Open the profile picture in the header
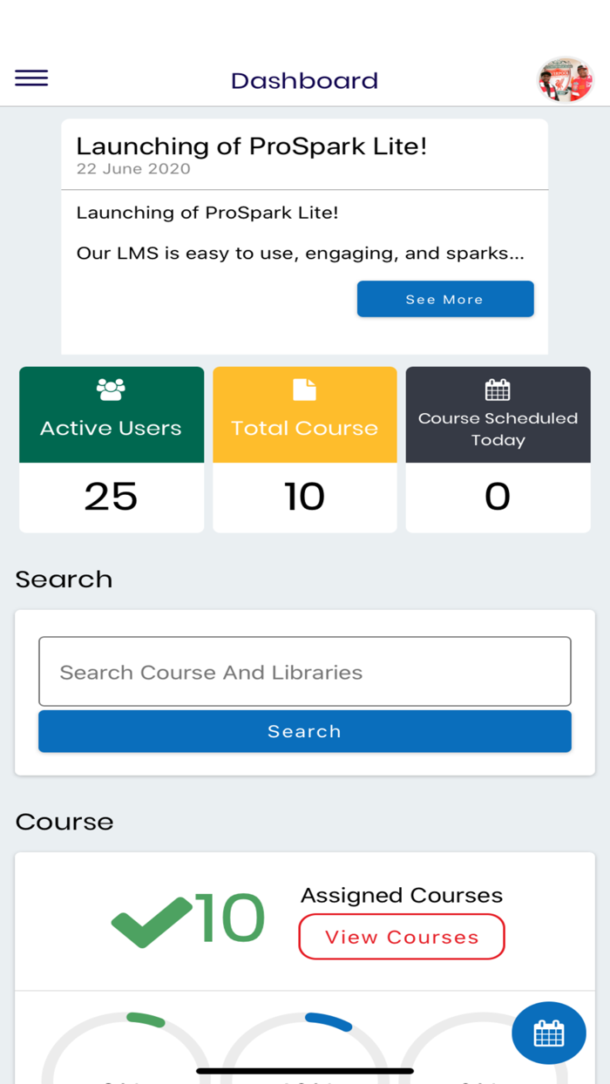The width and height of the screenshot is (610, 1084). tap(565, 78)
